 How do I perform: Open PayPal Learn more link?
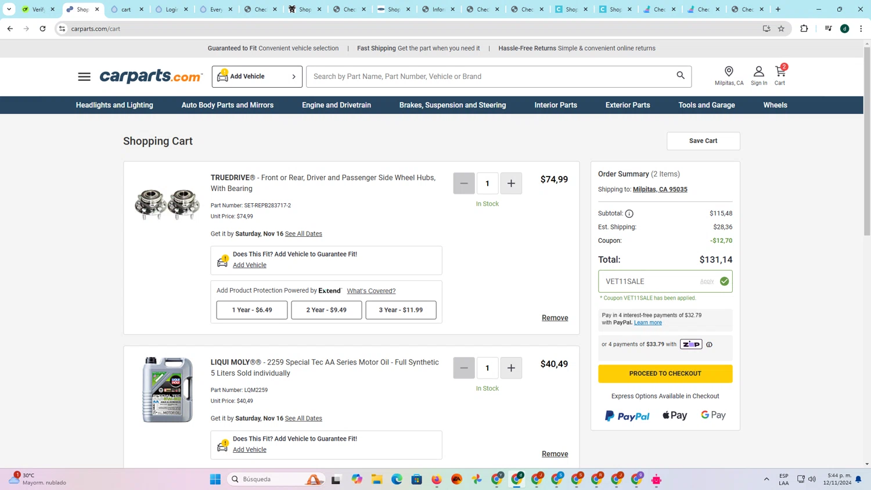click(x=648, y=323)
